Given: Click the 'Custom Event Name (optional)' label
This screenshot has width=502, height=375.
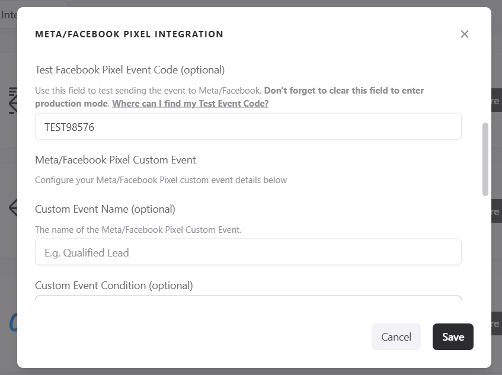Looking at the screenshot, I should [x=105, y=209].
